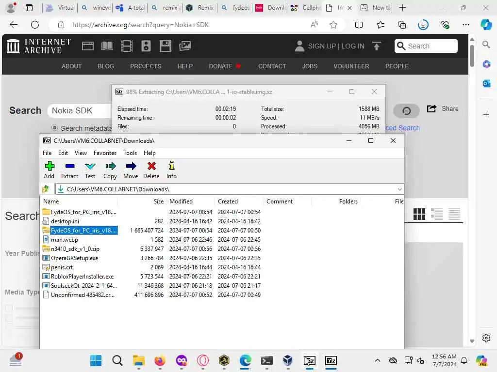This screenshot has width=497, height=372.
Task: Select the SoulseekQt-2024-2-1-64... file
Action: point(83,286)
